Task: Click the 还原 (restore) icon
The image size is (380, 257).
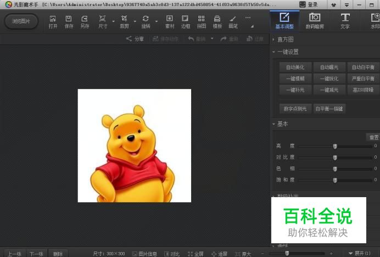Action: 255,39
